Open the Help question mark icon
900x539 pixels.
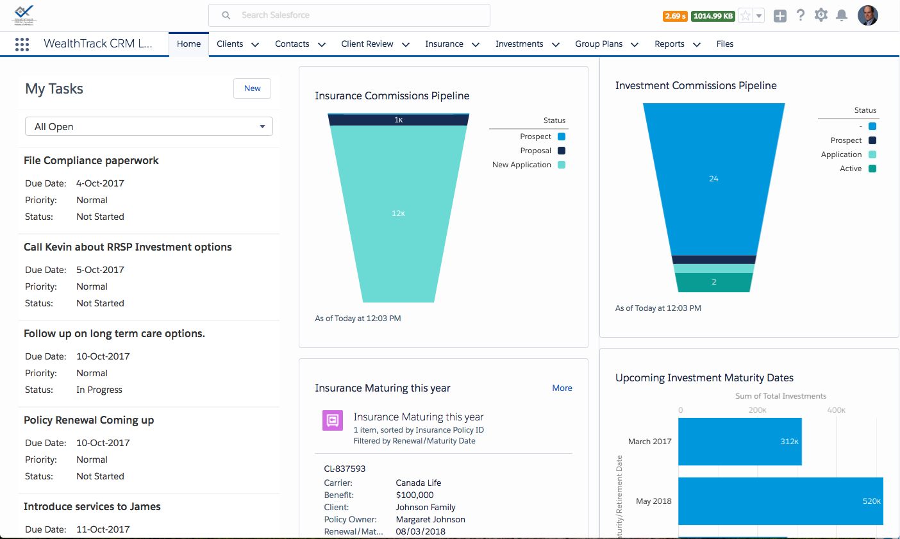pos(801,15)
